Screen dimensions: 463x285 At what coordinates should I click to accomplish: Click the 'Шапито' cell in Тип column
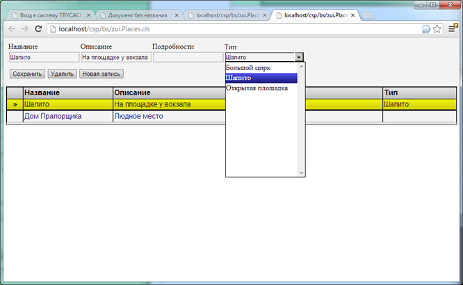point(420,104)
